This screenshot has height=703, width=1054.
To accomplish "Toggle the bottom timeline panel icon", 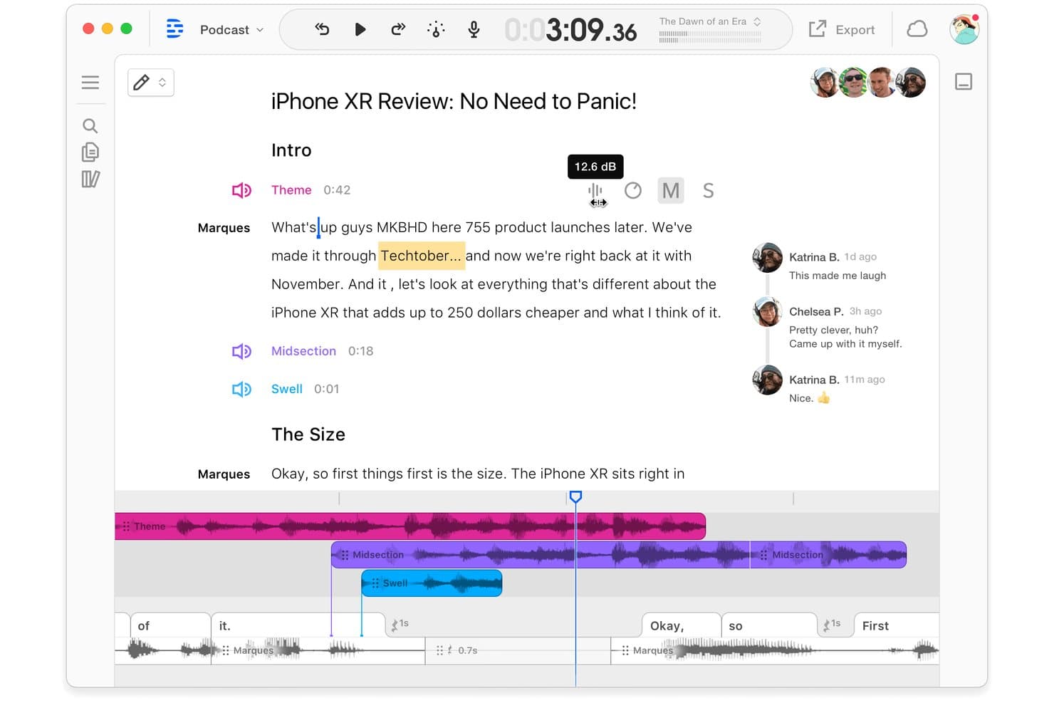I will coord(964,82).
